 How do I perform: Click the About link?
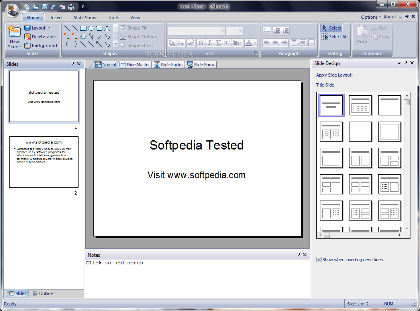pyautogui.click(x=389, y=17)
